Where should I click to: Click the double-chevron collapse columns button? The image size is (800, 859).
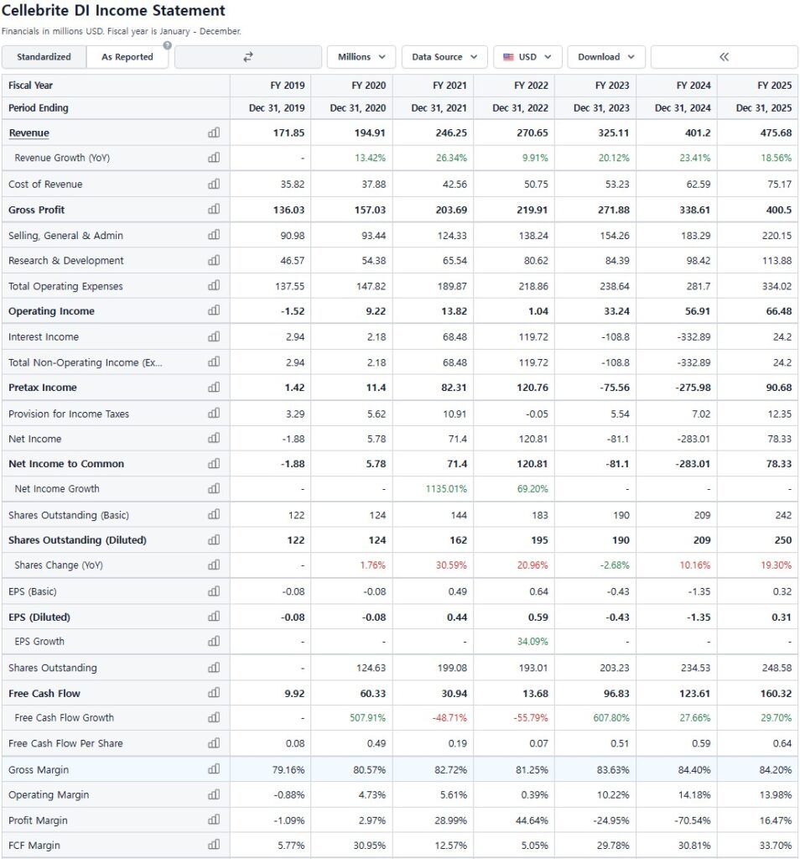click(x=724, y=57)
